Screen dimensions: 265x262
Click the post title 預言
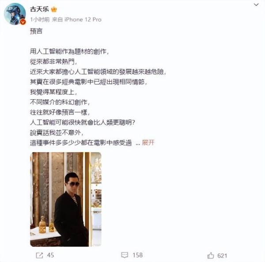click(x=36, y=31)
